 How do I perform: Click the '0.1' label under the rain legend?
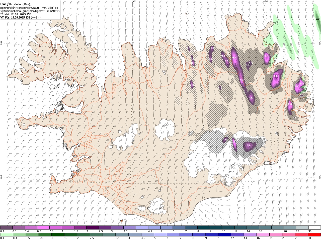(x=2, y=238)
